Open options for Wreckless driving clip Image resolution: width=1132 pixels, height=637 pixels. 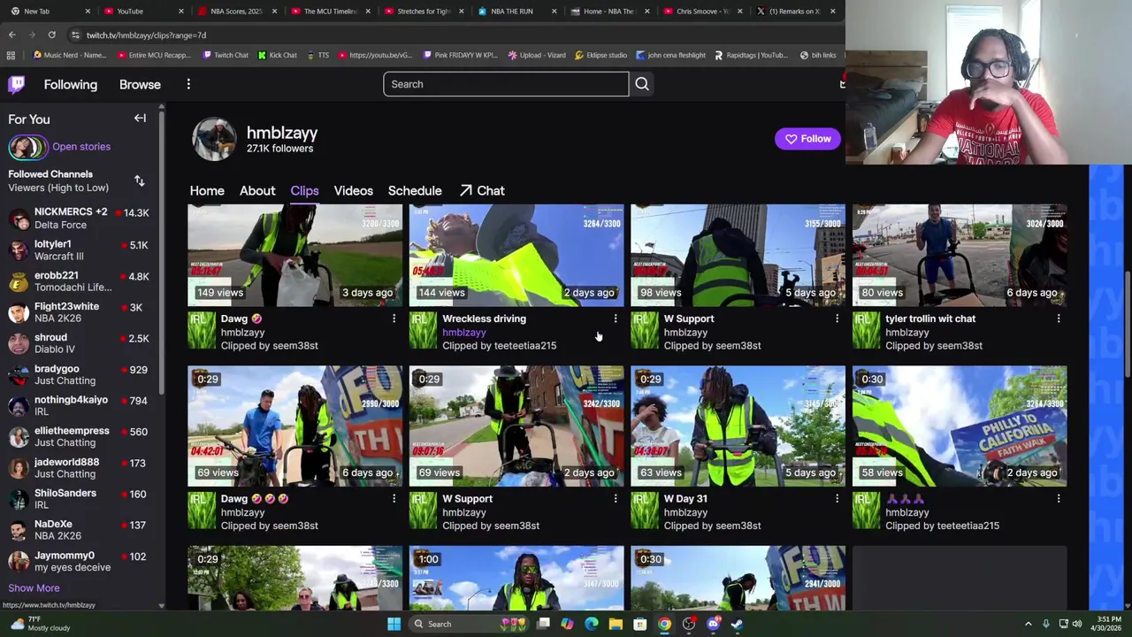(616, 318)
